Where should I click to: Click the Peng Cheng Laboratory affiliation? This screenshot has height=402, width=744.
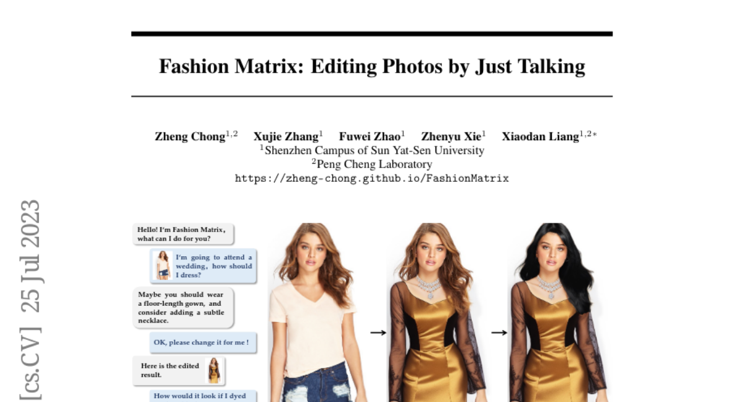pyautogui.click(x=372, y=164)
